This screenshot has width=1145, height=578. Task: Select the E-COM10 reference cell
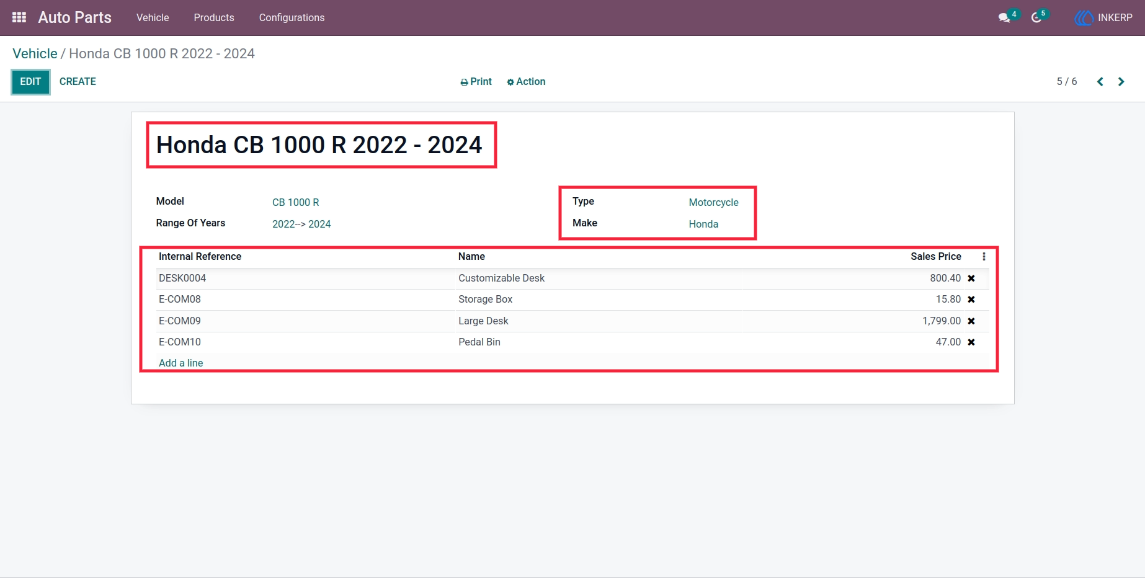click(180, 342)
